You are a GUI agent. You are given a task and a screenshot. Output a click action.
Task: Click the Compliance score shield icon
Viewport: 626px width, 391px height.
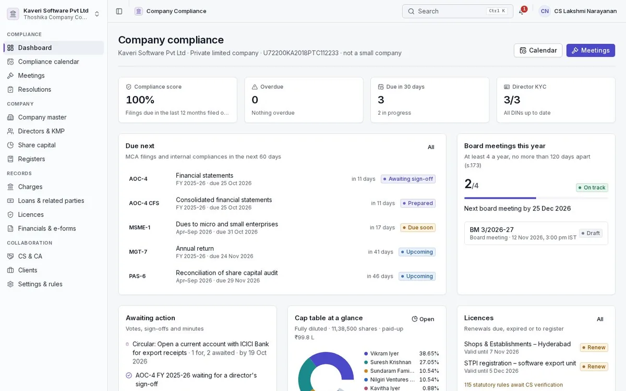(129, 87)
